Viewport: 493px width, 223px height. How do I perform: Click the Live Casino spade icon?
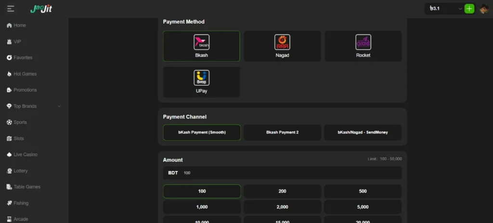tap(9, 155)
